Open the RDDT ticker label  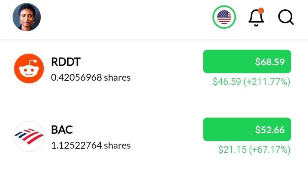[66, 62]
